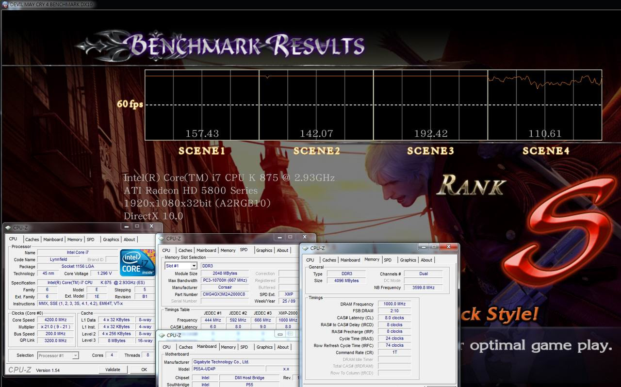Open SPD tab in the Gigabyte mainboard window

tap(244, 347)
